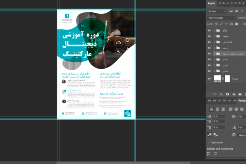Add layer style fx icon
Image resolution: width=246 pixels, height=164 pixels.
coord(221,94)
